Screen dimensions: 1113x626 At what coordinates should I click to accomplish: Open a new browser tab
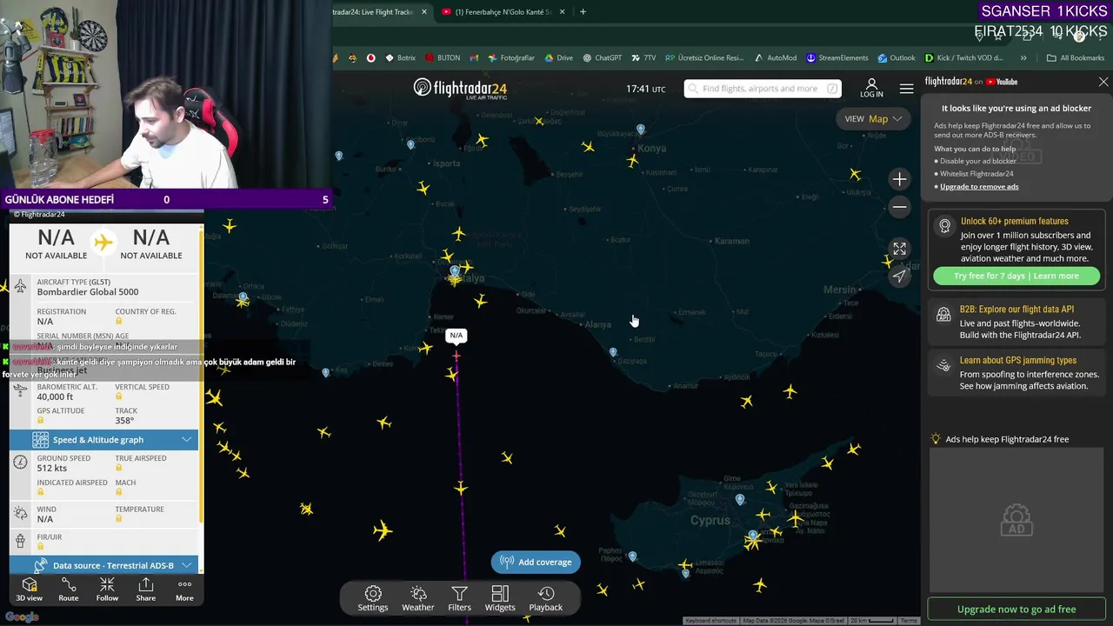tap(583, 12)
